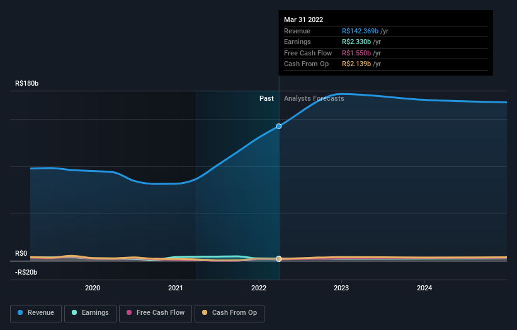Click the orange Cash From Op legend dot

[205, 312]
